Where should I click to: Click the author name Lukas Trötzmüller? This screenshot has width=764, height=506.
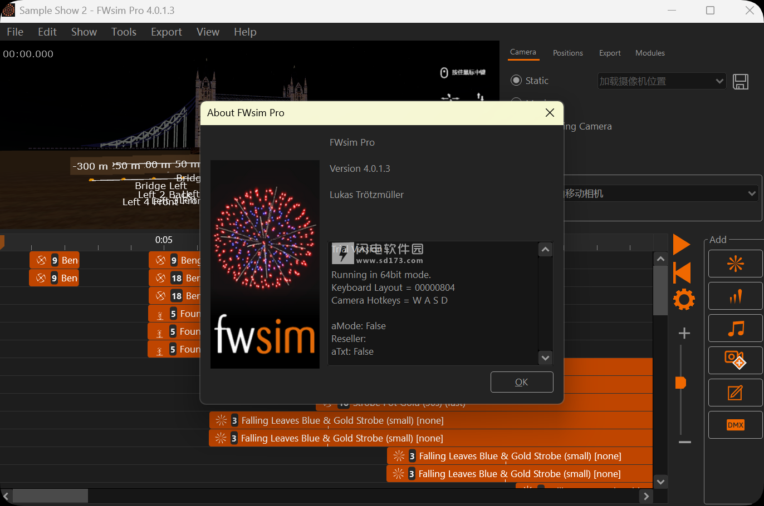pyautogui.click(x=366, y=195)
